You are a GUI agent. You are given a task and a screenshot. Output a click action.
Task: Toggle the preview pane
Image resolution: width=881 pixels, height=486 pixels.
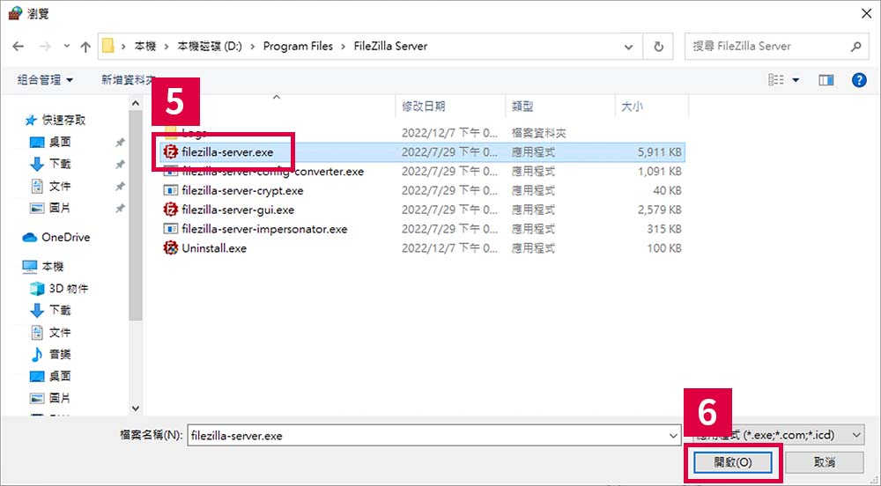(826, 80)
